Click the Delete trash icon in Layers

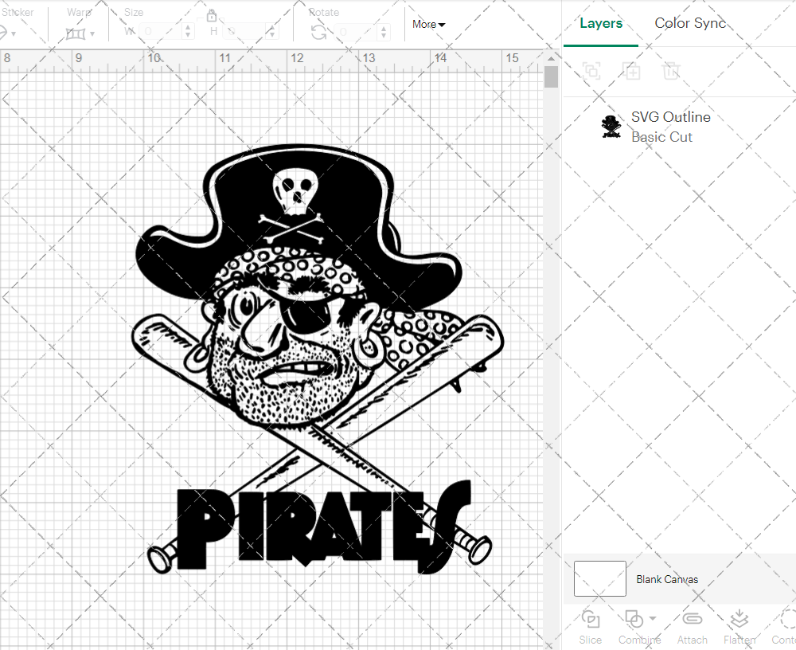click(672, 71)
